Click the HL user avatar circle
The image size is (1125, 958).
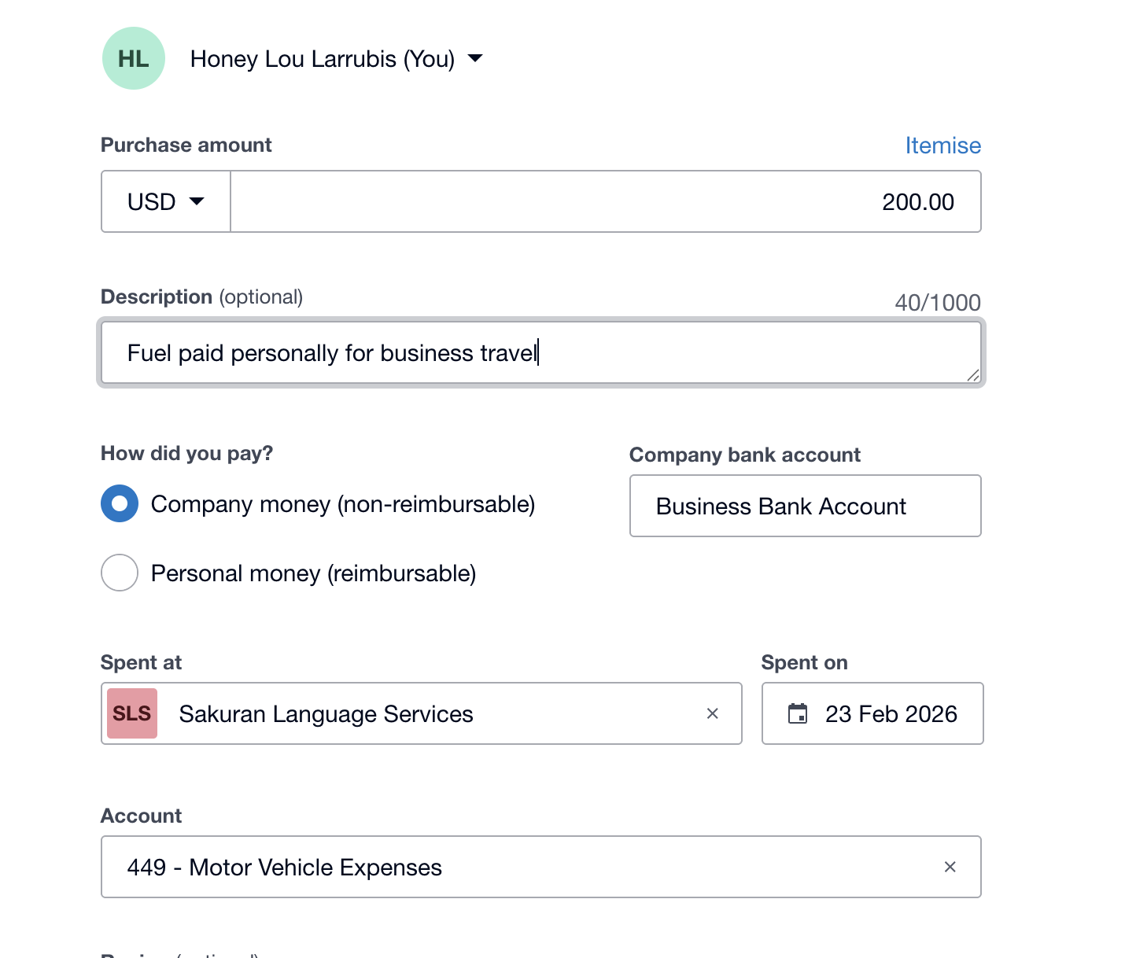[x=134, y=58]
